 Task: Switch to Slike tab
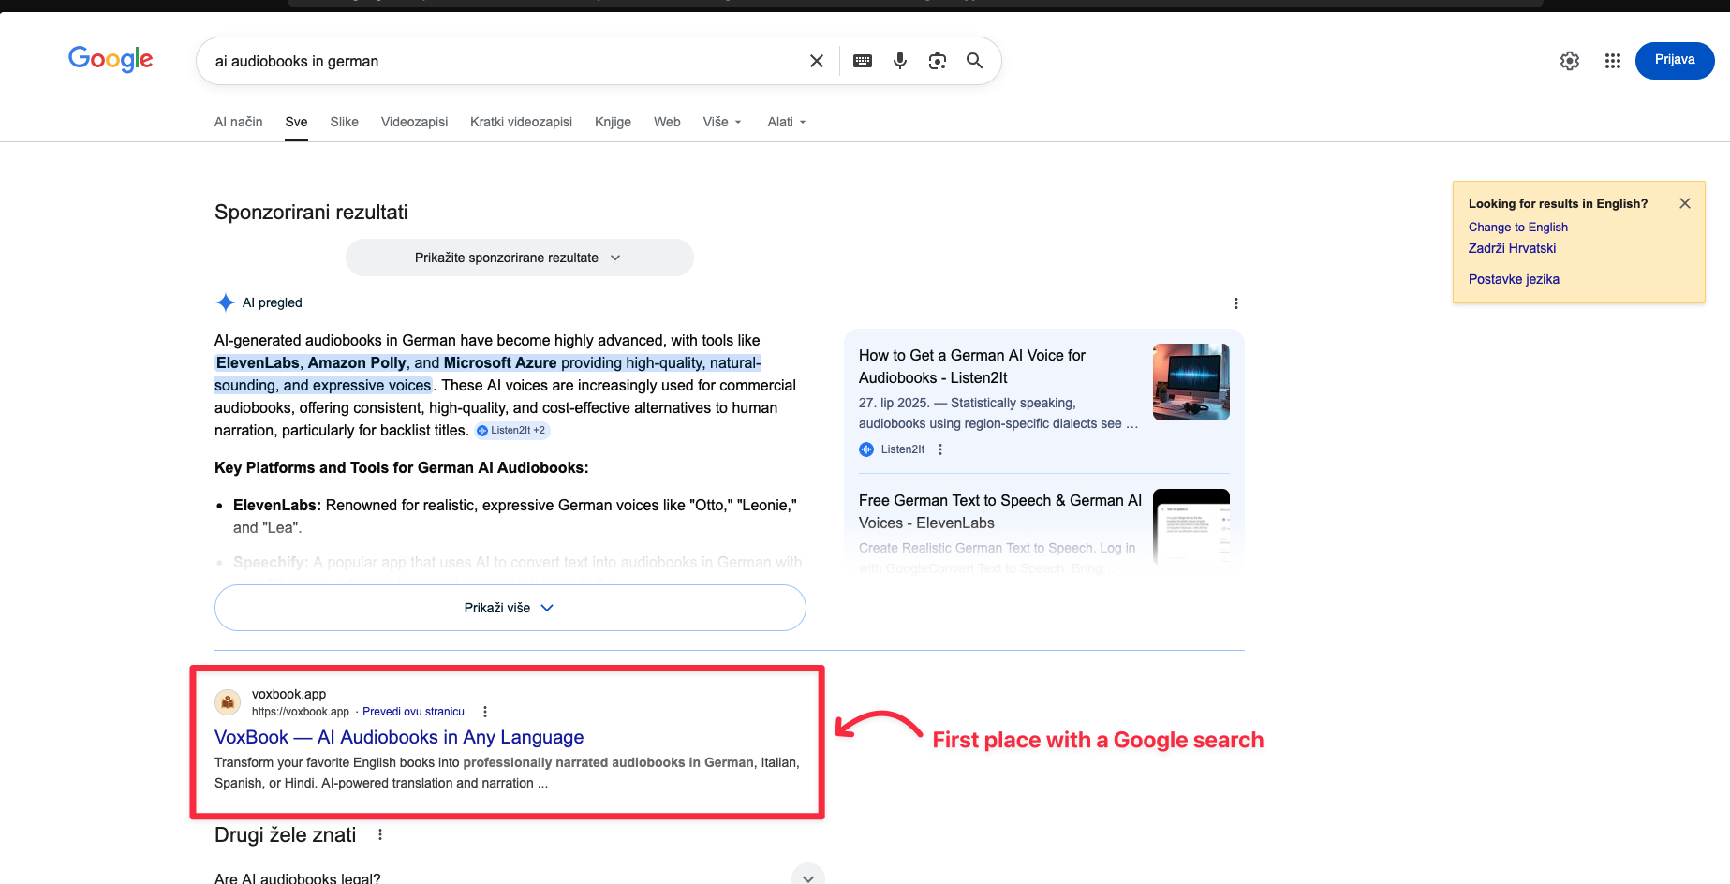[x=345, y=122]
